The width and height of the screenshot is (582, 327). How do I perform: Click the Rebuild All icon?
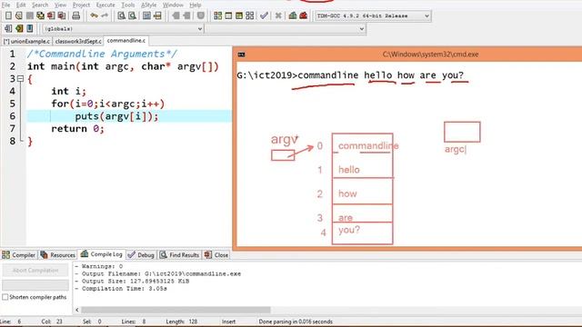tap(250, 15)
